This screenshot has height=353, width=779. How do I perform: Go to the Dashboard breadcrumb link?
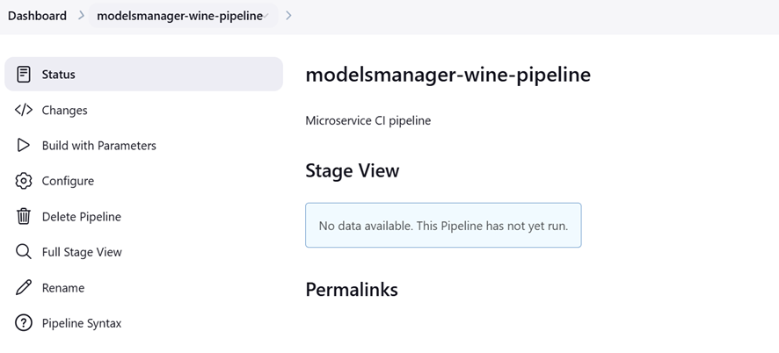pos(37,16)
